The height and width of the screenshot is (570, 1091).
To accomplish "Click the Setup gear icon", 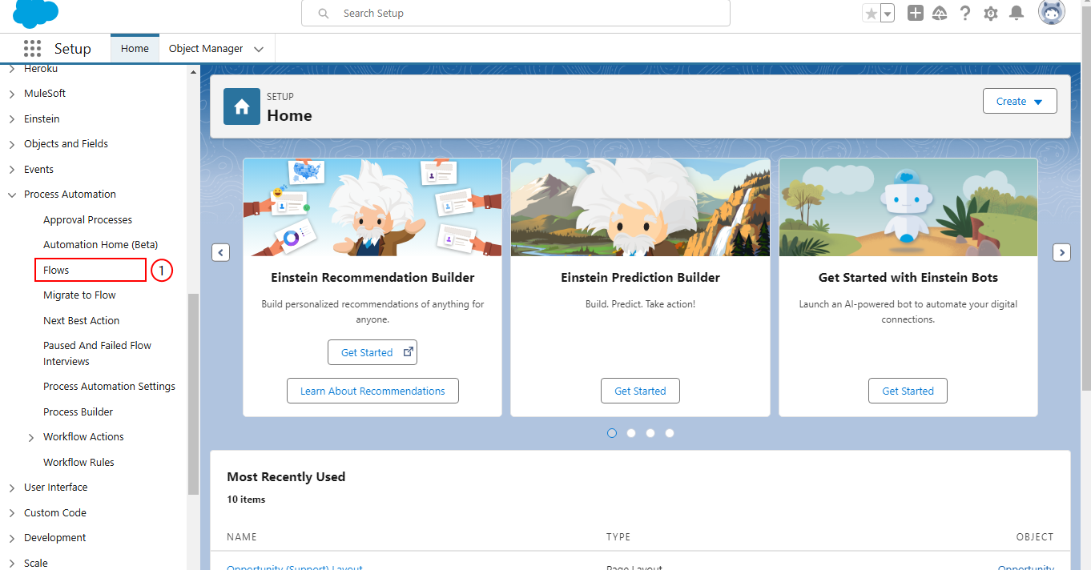I will [x=991, y=14].
